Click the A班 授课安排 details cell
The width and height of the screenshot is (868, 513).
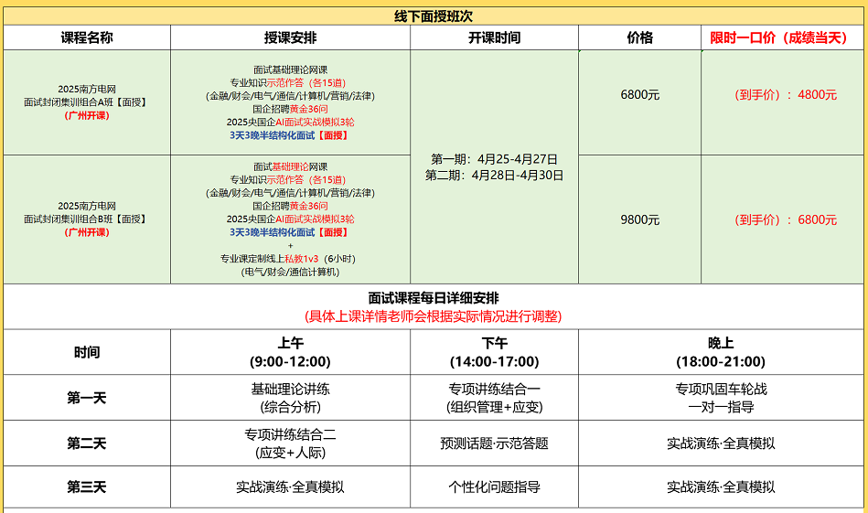pyautogui.click(x=290, y=102)
